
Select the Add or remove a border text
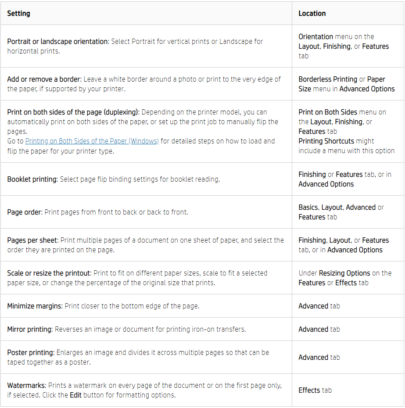point(44,79)
